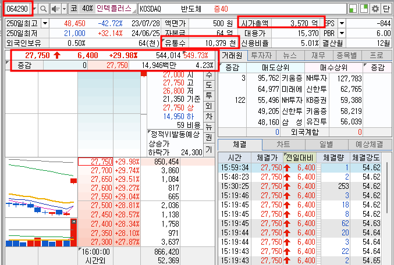The image size is (394, 265).
Task: Click the '외' vertical side button
Action: (209, 106)
